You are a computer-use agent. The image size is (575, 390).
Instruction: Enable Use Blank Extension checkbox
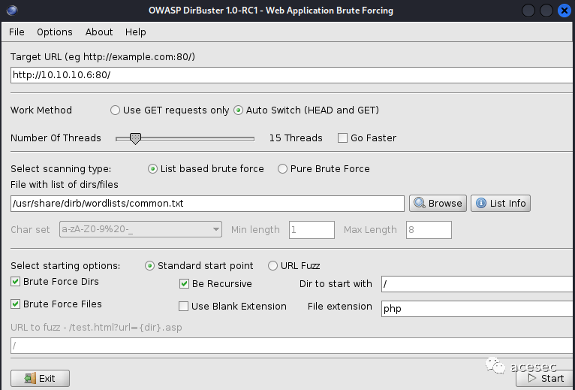pos(183,307)
